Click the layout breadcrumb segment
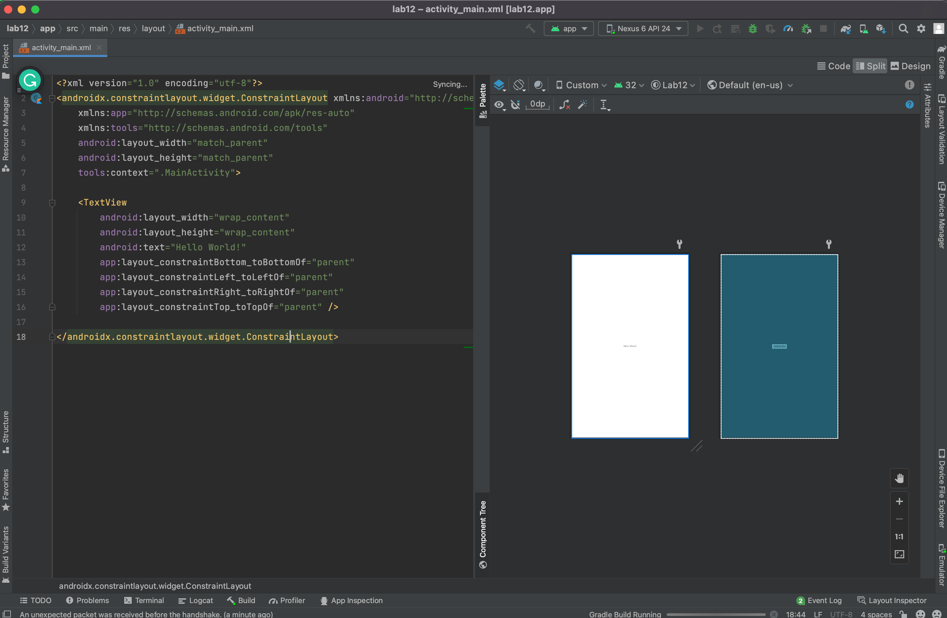The image size is (947, 618). (x=153, y=28)
